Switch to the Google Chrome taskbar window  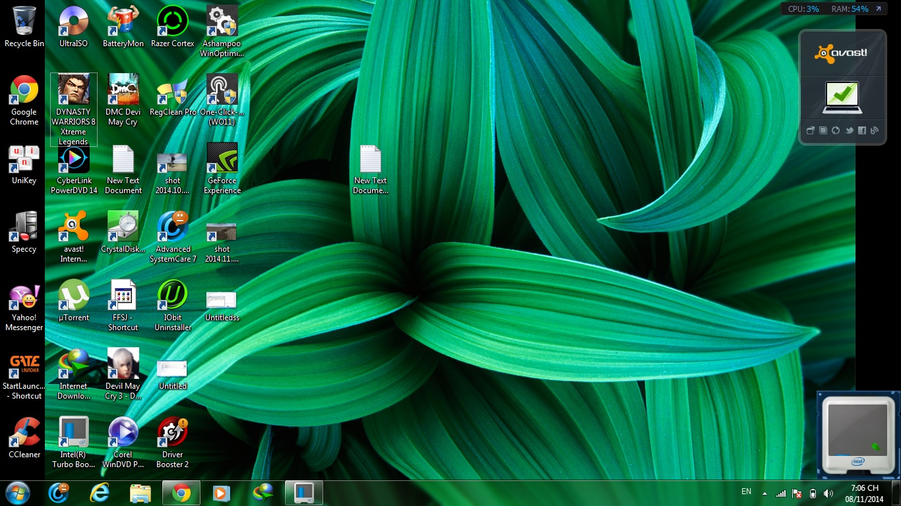click(181, 493)
